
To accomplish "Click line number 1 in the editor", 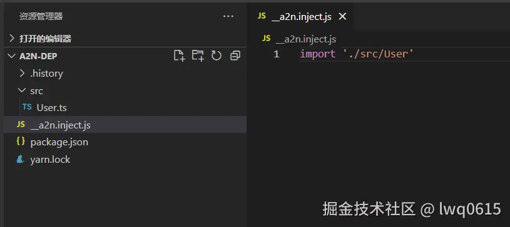I will pos(277,54).
